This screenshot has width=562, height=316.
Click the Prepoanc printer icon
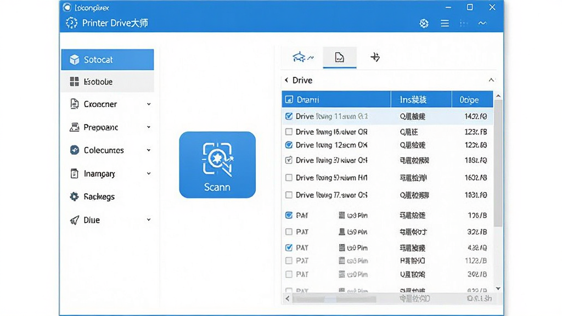(x=74, y=127)
